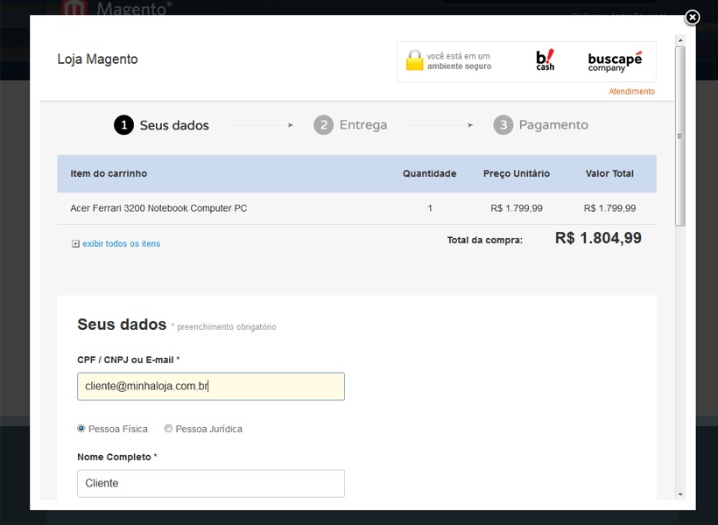Click the b!cash logo
Viewport: 718px width, 525px height.
click(x=545, y=60)
